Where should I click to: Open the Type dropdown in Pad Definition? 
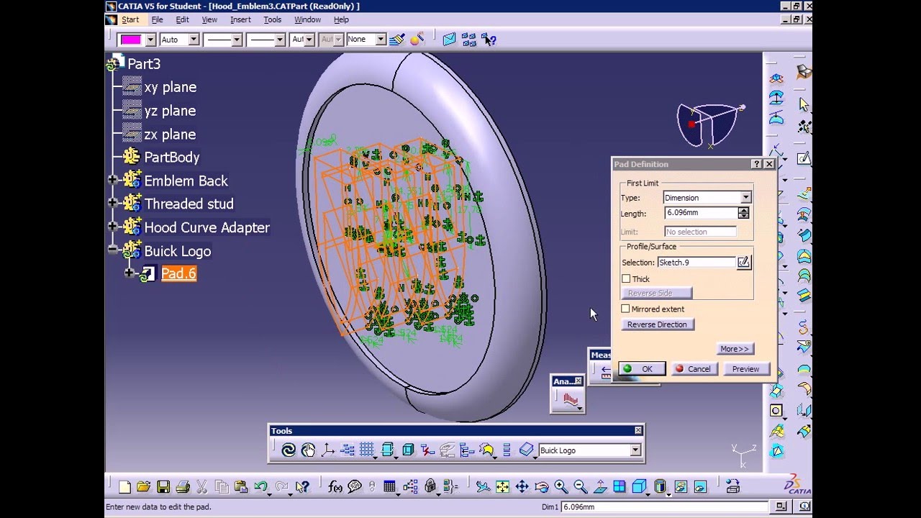coord(745,198)
